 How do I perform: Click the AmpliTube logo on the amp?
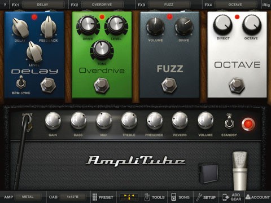[x=135, y=161]
